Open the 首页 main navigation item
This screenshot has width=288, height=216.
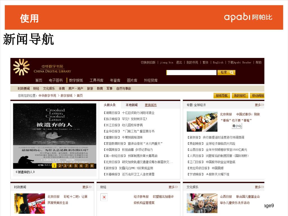[x=39, y=80]
